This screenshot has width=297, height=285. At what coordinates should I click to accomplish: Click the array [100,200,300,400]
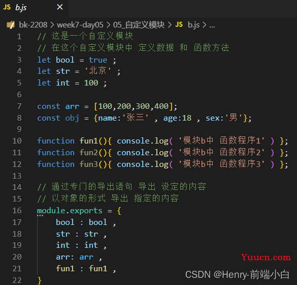[134, 106]
